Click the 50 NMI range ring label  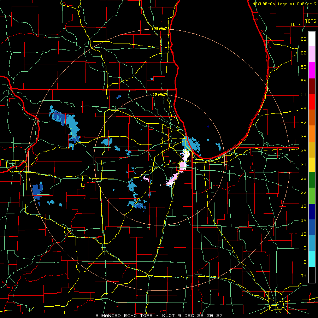click(159, 94)
